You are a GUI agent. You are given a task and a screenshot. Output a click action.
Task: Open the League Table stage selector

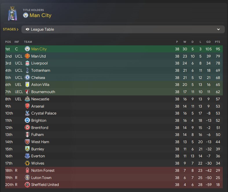[123, 29]
